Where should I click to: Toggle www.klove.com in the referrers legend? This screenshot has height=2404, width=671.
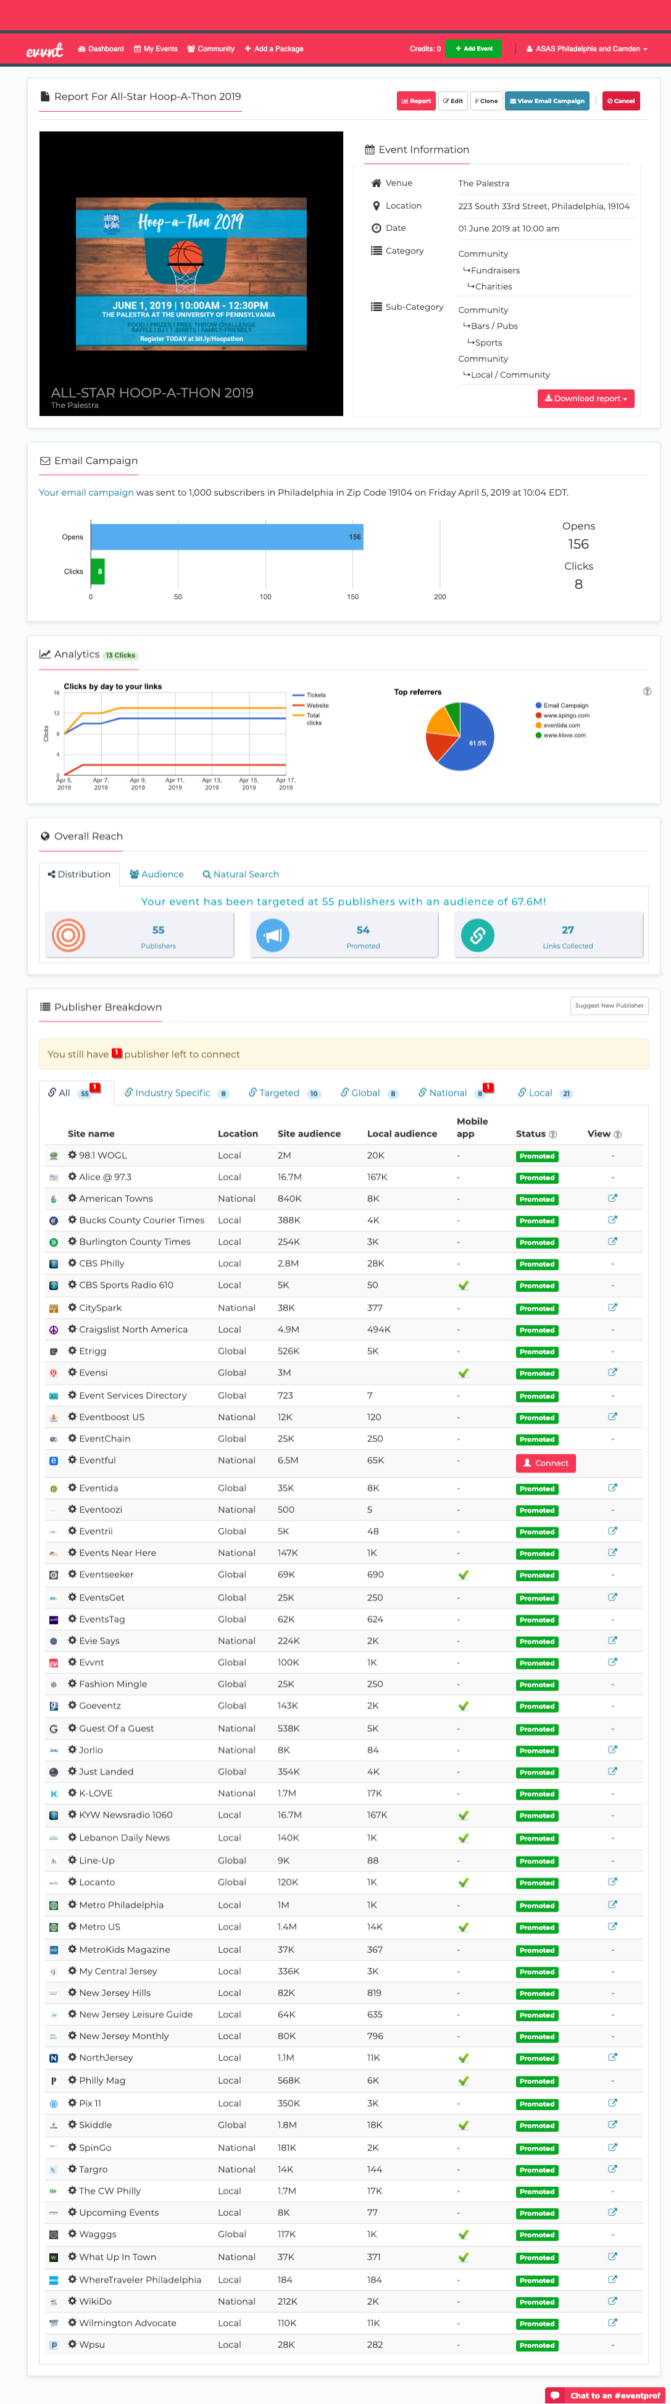(561, 735)
